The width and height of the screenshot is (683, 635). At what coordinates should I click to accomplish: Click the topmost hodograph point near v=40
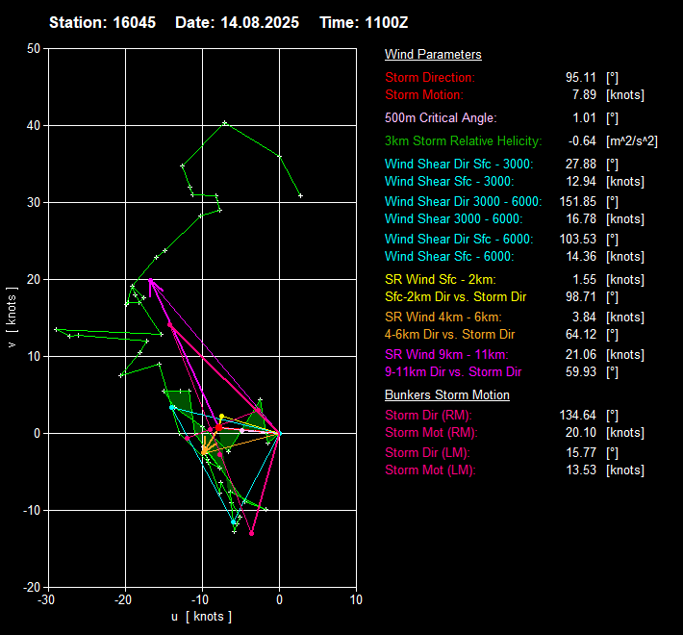pyautogui.click(x=224, y=123)
